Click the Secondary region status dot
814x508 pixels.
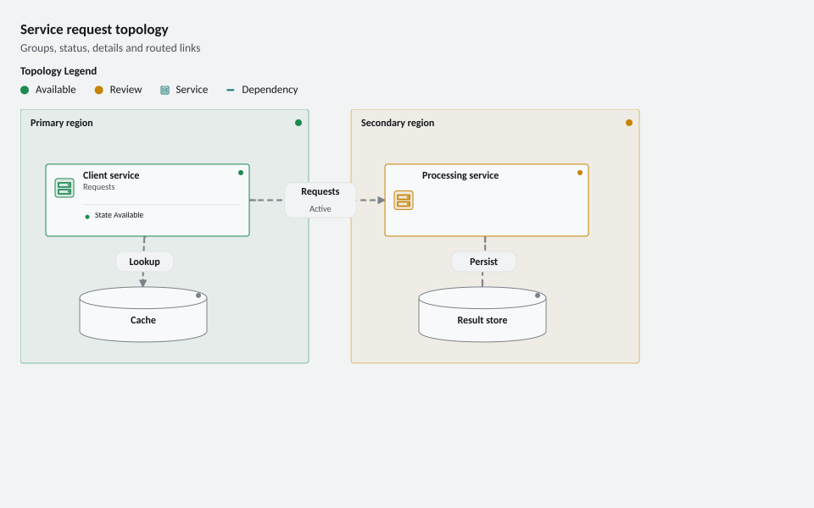[x=628, y=123]
